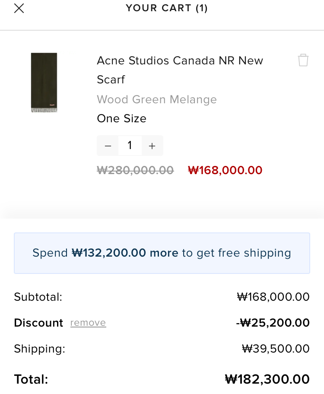The image size is (324, 394).
Task: Click the quantity number field
Action: pyautogui.click(x=130, y=146)
